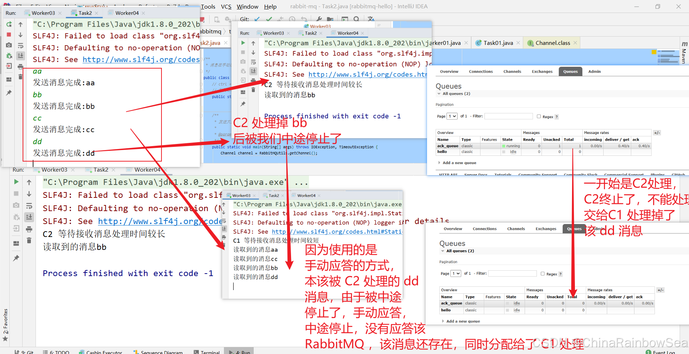This screenshot has width=689, height=354.
Task: Stop the process in top-left Run panel
Action: tap(9, 34)
